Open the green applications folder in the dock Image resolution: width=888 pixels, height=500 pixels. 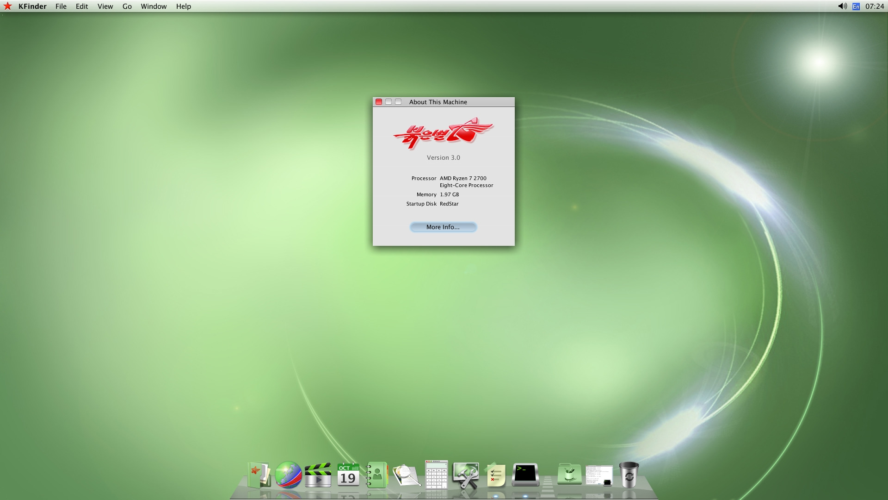point(569,475)
